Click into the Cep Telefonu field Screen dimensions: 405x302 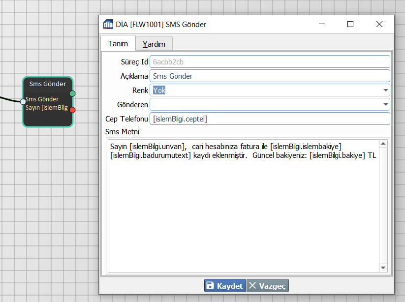[x=269, y=119]
